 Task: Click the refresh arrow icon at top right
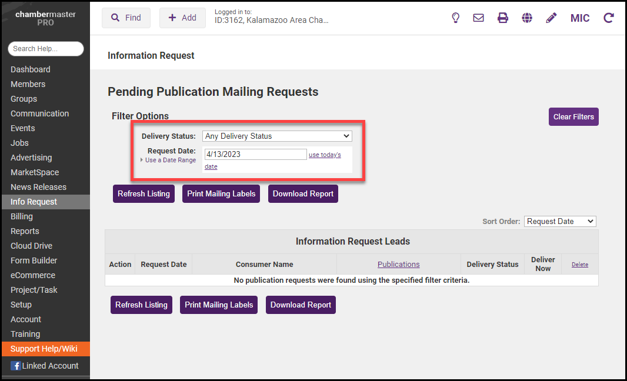609,18
